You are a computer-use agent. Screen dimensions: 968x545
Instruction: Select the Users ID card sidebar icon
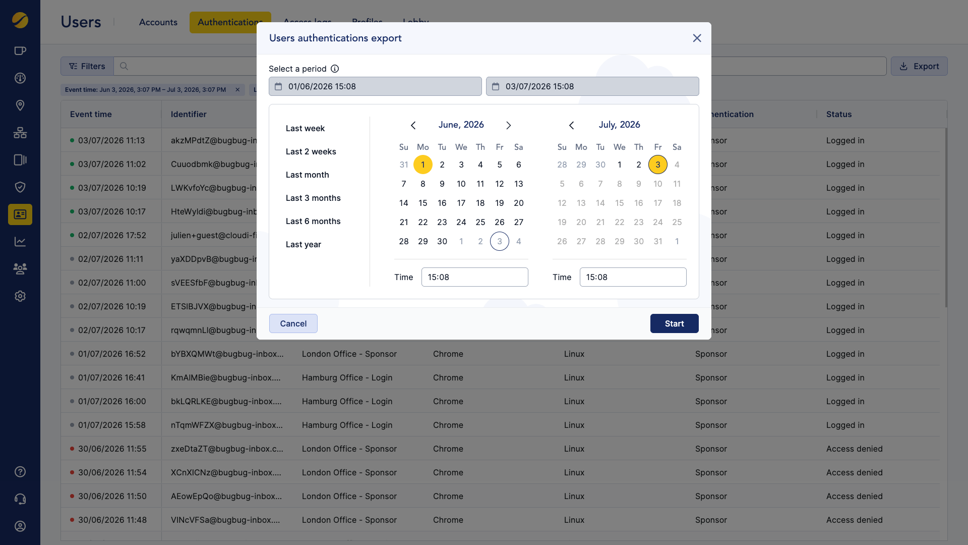[x=20, y=214]
